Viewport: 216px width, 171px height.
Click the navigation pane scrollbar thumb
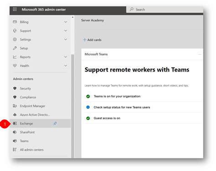click(72, 106)
